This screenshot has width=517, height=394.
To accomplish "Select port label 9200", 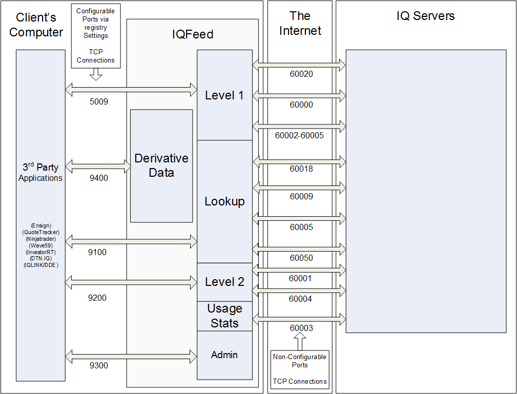I will 97,298.
